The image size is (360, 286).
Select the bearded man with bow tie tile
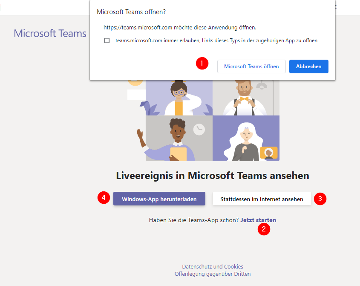coord(246,98)
